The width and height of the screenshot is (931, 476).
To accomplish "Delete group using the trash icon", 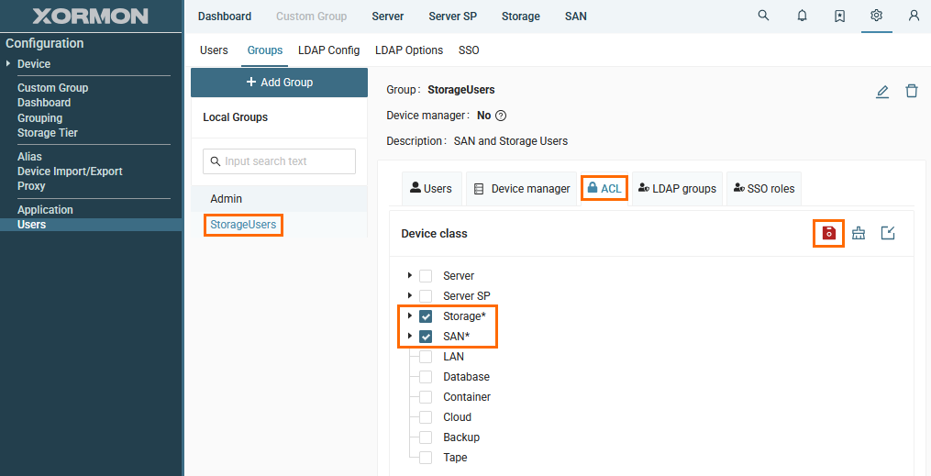I will tap(911, 91).
